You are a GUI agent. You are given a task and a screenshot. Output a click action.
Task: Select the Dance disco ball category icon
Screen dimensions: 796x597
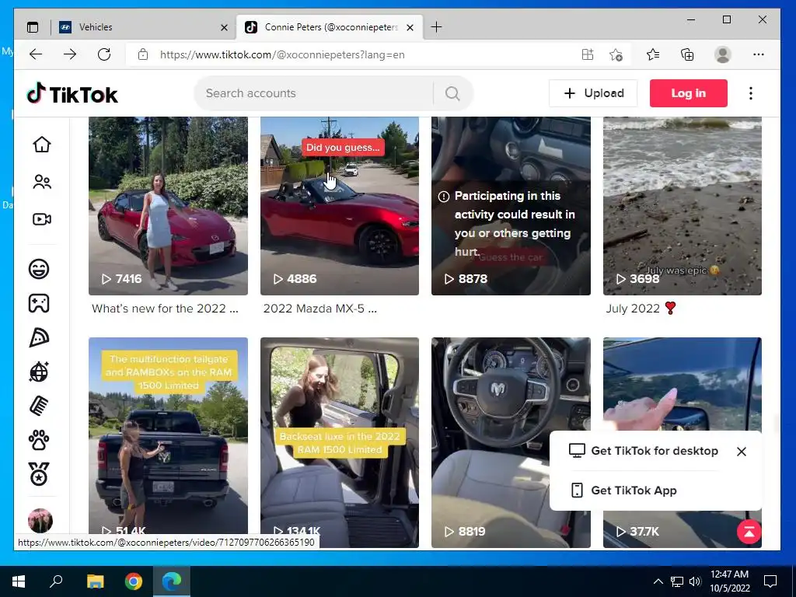click(x=39, y=372)
